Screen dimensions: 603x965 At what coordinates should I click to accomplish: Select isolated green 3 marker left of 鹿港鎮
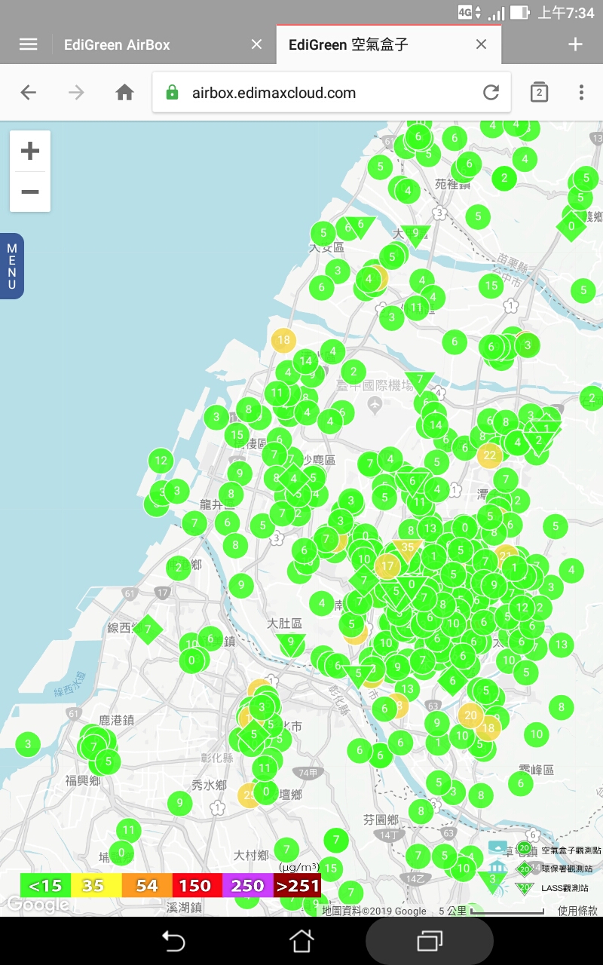click(28, 744)
